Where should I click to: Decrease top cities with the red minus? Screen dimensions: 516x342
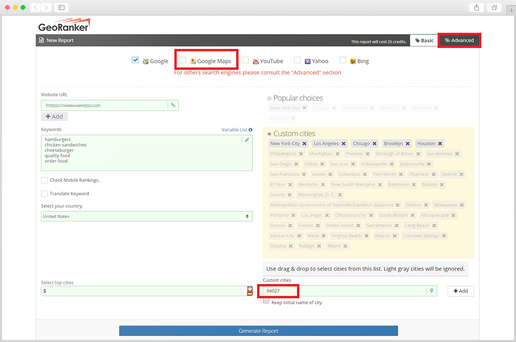click(250, 294)
